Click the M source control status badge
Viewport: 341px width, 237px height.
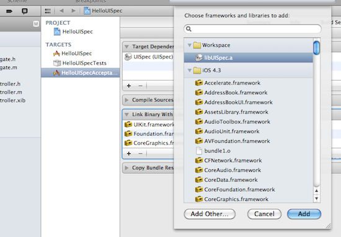coord(36,24)
